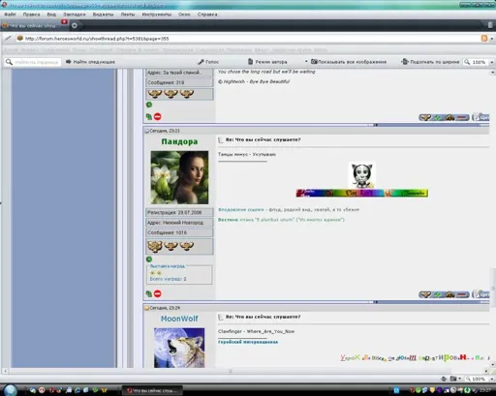The image size is (496, 396).
Task: Expand the Режим автора dropdown arrow
Action: (x=306, y=61)
